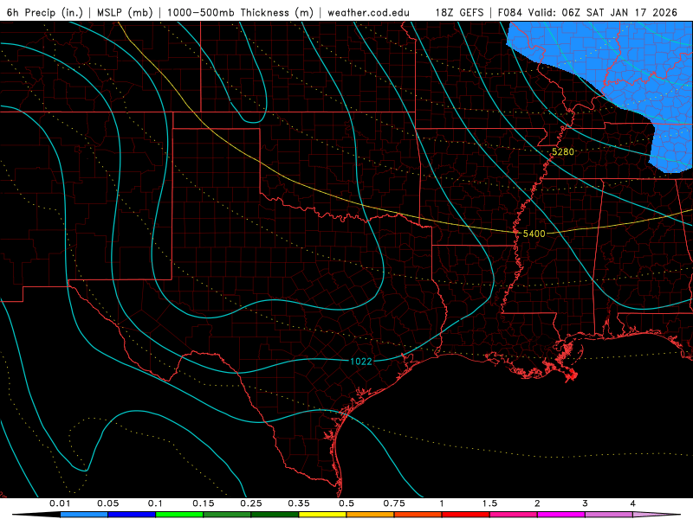Click the 0.01 legend value
This screenshot has width=693, height=519.
(x=60, y=503)
